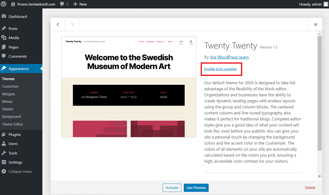Open the WordPress team author link
Screen dimensions: 329x195
tap(229, 57)
